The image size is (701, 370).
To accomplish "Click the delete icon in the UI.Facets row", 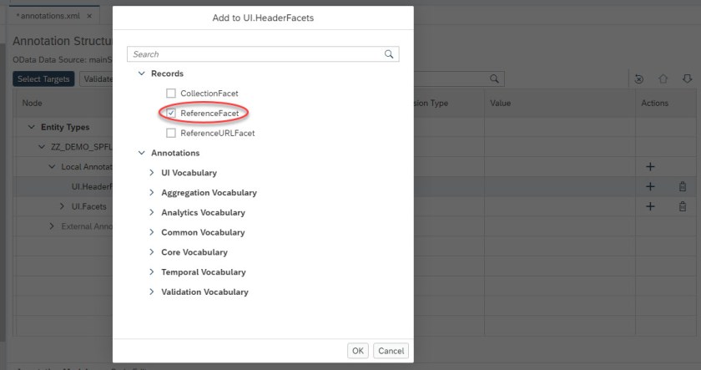I will (683, 206).
